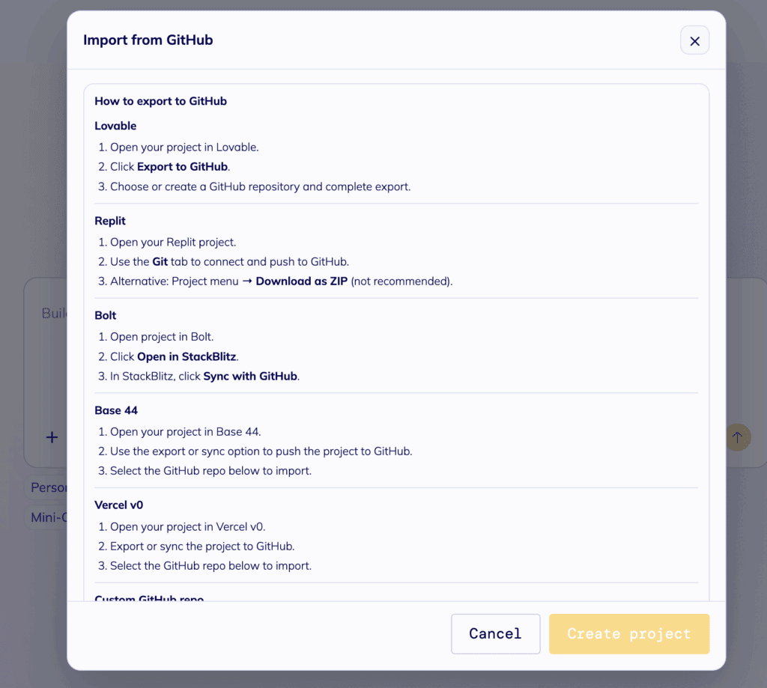Click the bold Sync with GitHub text
Image resolution: width=767 pixels, height=688 pixels.
[x=250, y=377]
